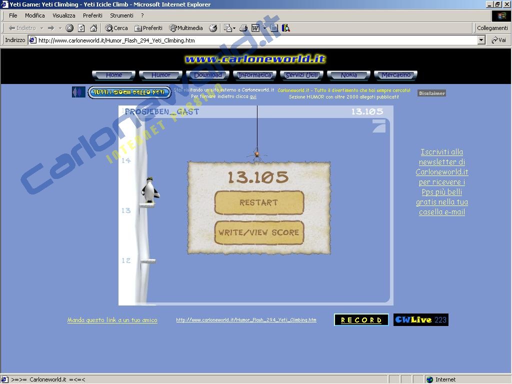Click the CWLive 223 counter banner
Image resolution: width=512 pixels, height=384 pixels.
(421, 320)
